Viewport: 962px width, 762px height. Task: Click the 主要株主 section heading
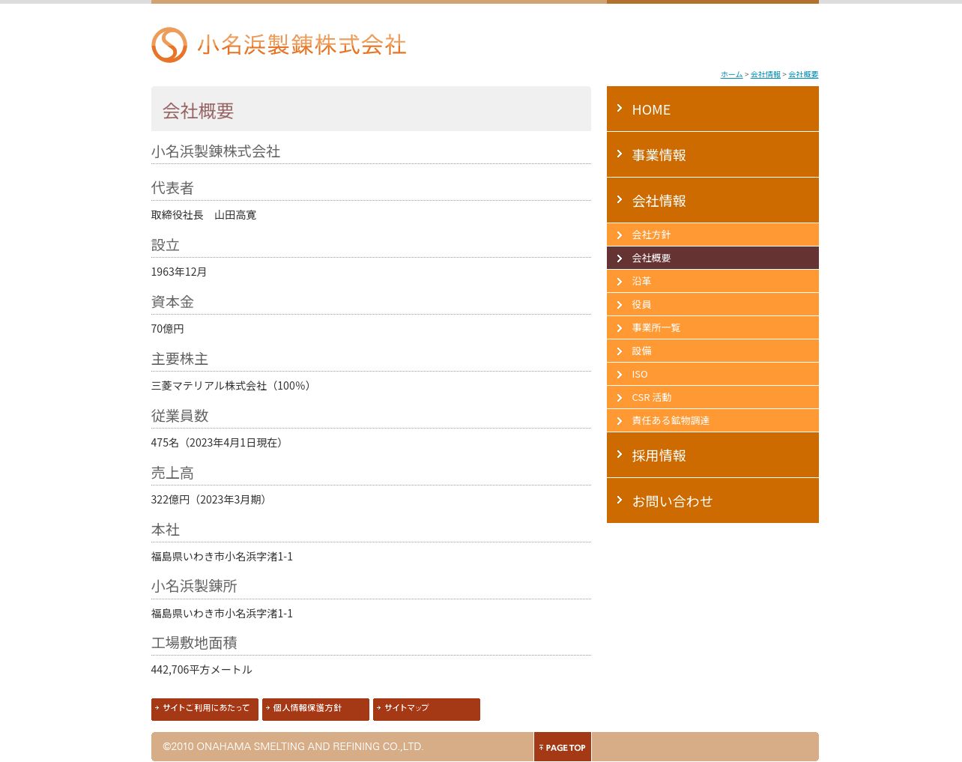(x=180, y=359)
